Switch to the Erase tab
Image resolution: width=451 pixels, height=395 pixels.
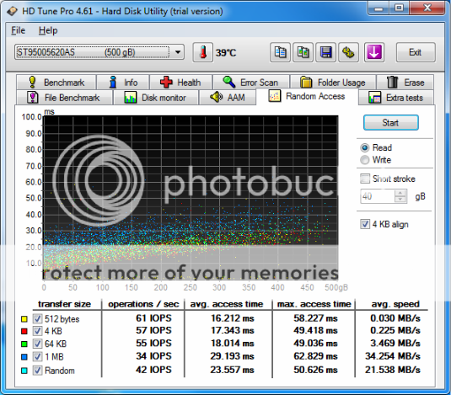coord(405,83)
